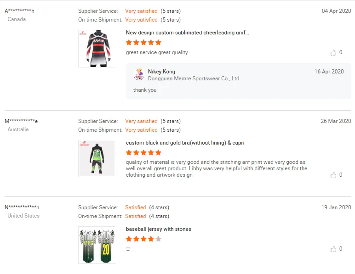Open 'custom black and gold bra' product link

[x=185, y=143]
